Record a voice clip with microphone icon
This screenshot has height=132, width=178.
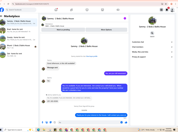coord(42,122)
